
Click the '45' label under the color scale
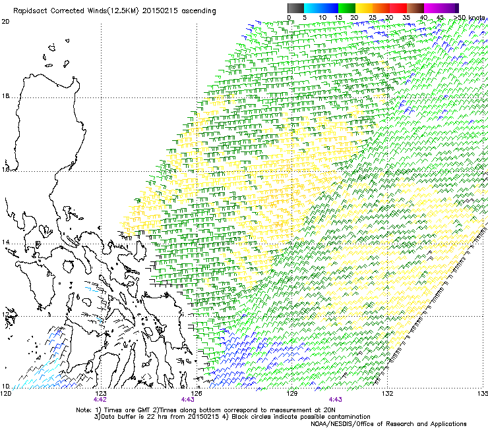[x=440, y=17]
